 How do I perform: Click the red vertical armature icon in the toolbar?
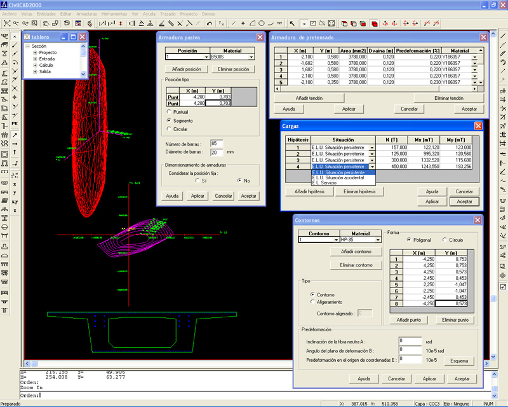[121, 23]
